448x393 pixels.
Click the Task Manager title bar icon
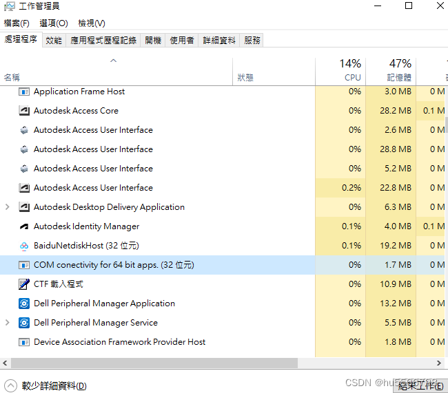[x=10, y=6]
